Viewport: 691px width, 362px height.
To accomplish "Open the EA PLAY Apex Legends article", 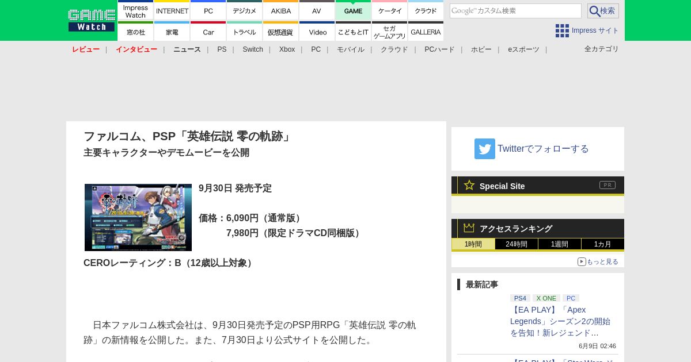I will tap(560, 321).
